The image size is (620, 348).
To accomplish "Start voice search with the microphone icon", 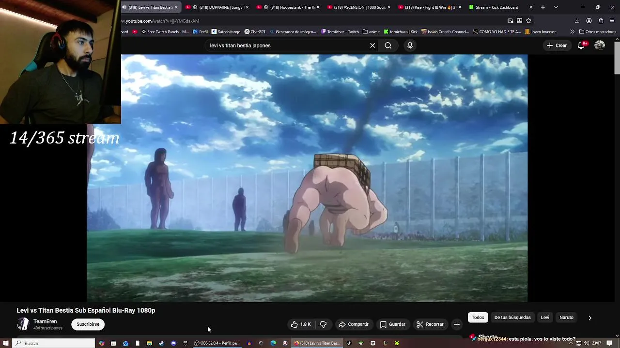I will [x=410, y=45].
